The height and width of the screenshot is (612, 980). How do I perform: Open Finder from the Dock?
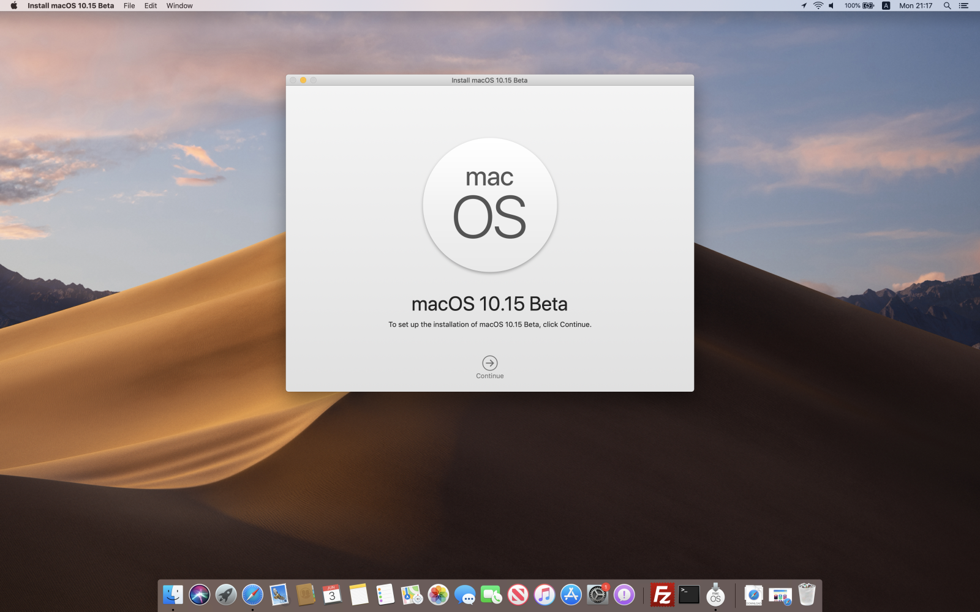tap(173, 594)
